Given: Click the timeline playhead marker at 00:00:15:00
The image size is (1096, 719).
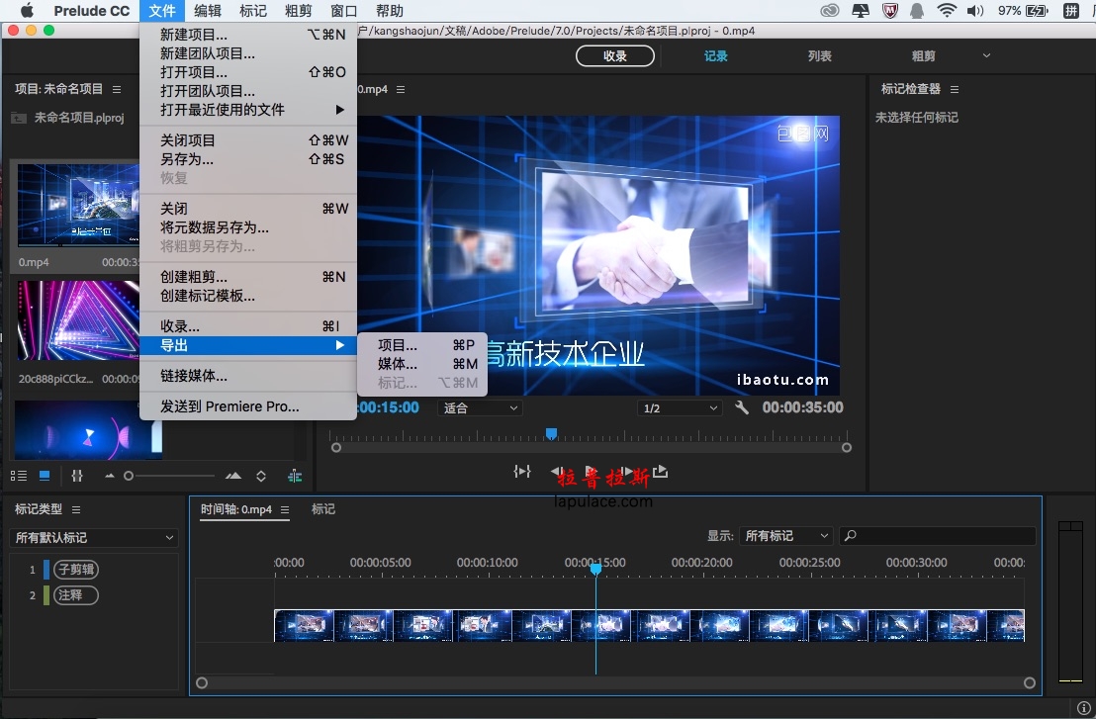Looking at the screenshot, I should (x=595, y=570).
